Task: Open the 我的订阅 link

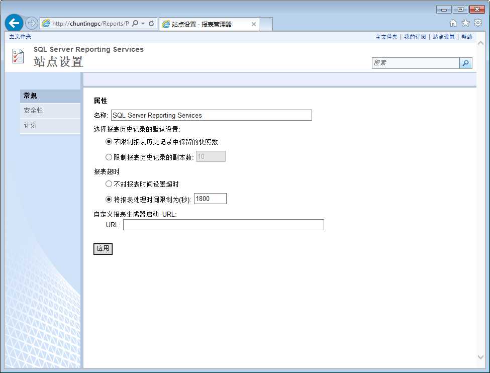Action: (x=415, y=37)
